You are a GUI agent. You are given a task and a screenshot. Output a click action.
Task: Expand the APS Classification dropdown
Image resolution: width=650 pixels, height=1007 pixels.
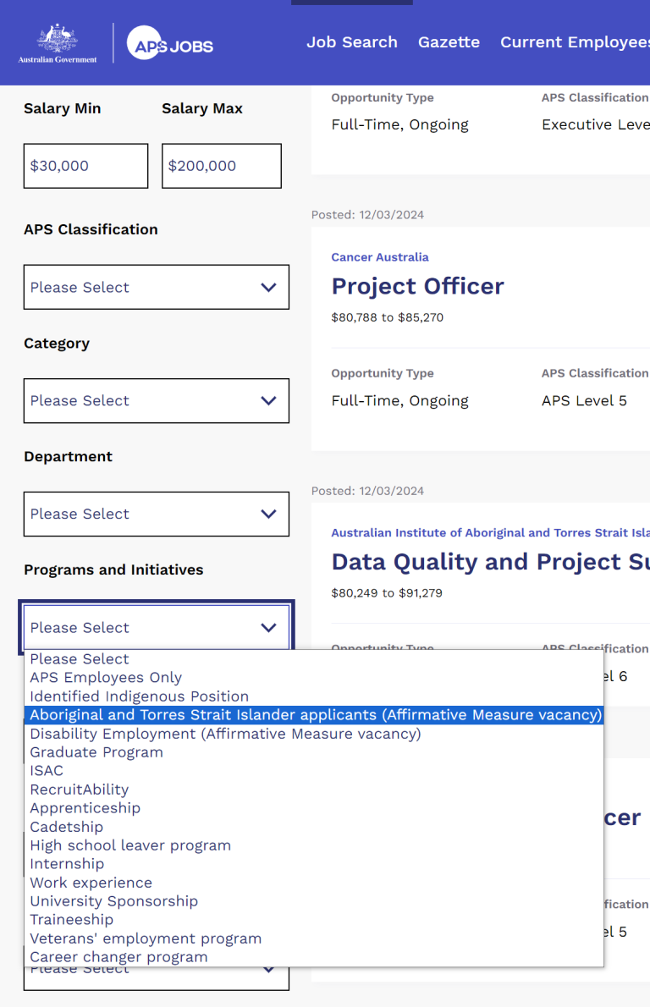[156, 287]
